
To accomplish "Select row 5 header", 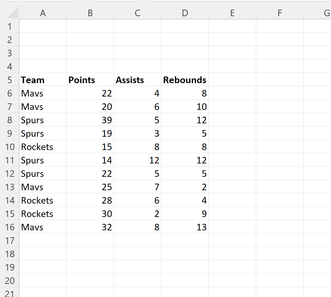I will (x=10, y=80).
